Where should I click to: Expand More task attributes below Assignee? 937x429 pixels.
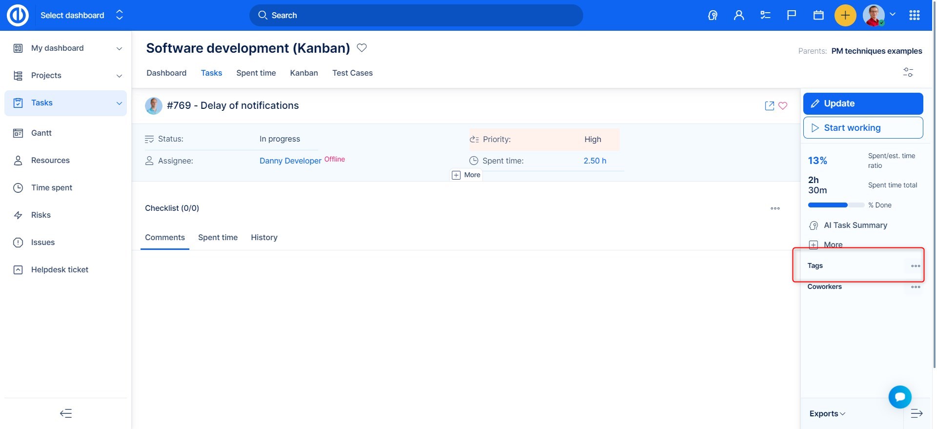click(x=467, y=175)
